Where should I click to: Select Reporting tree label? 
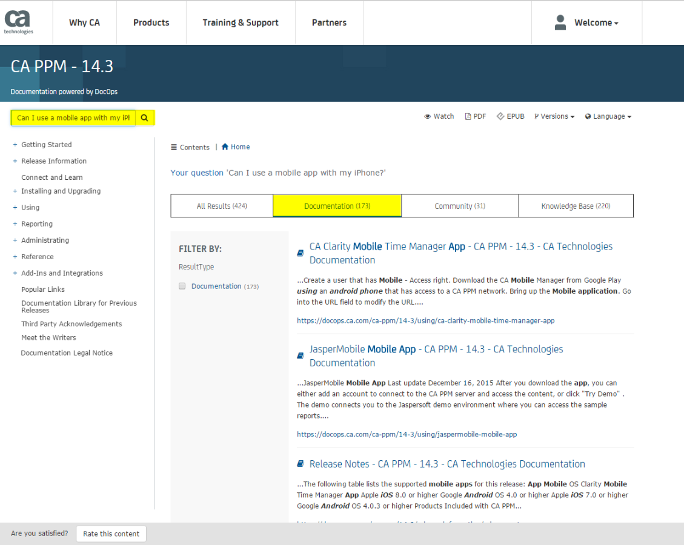(x=36, y=223)
